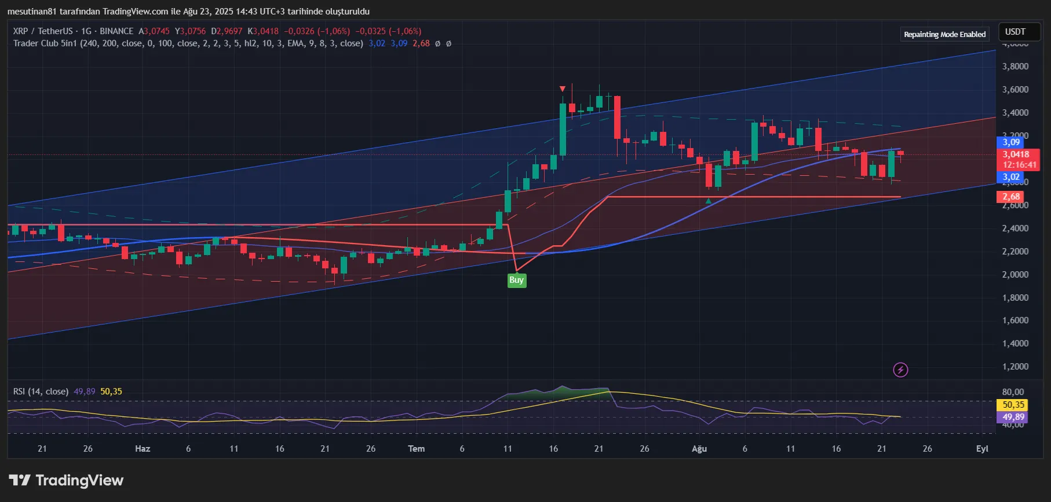This screenshot has width=1051, height=502.
Task: Click the -0,0325 (-1,06%) change value
Action: click(388, 31)
